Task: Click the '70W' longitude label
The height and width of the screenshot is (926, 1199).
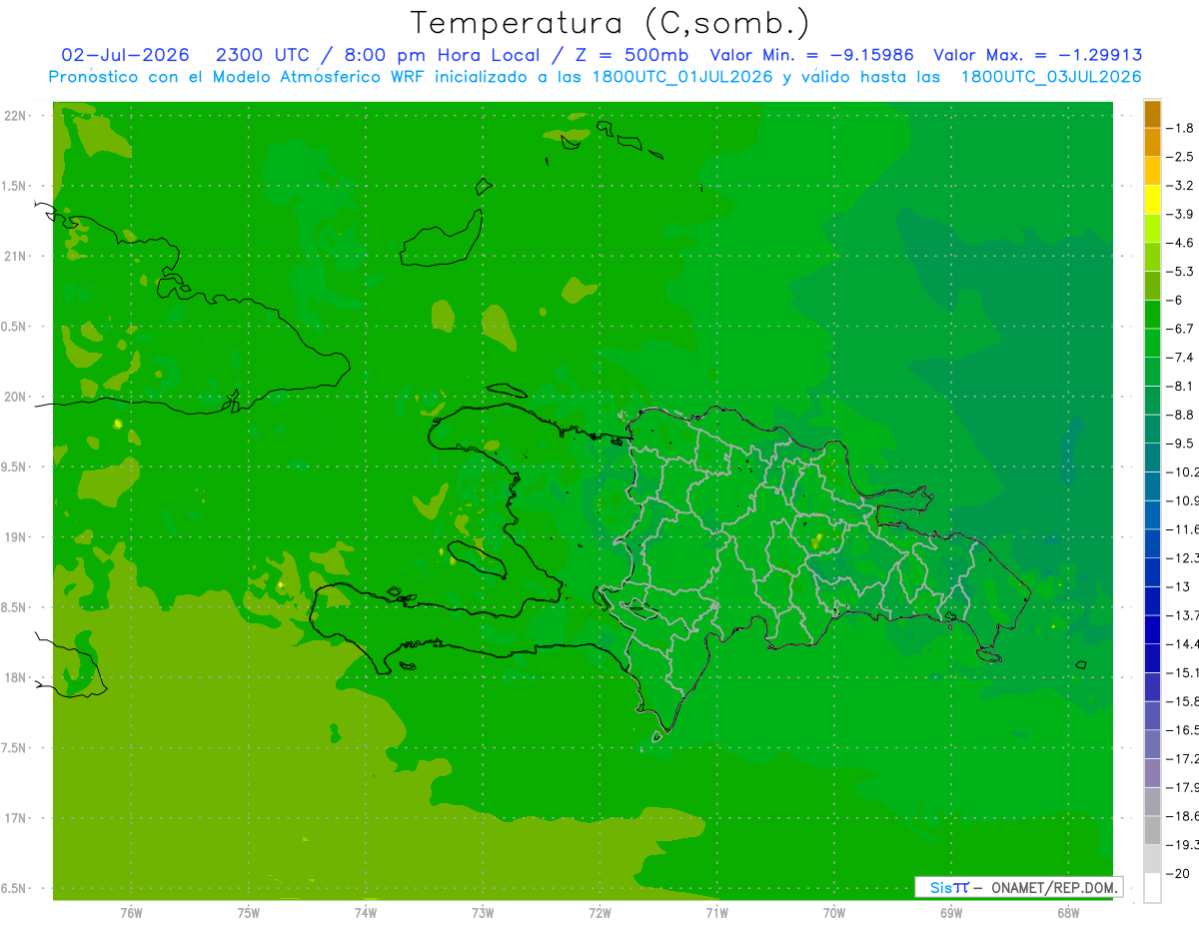Action: coord(834,912)
